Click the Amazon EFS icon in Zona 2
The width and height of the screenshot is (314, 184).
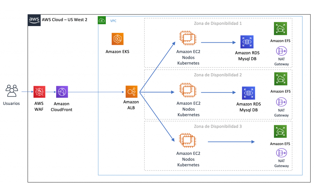click(x=280, y=79)
